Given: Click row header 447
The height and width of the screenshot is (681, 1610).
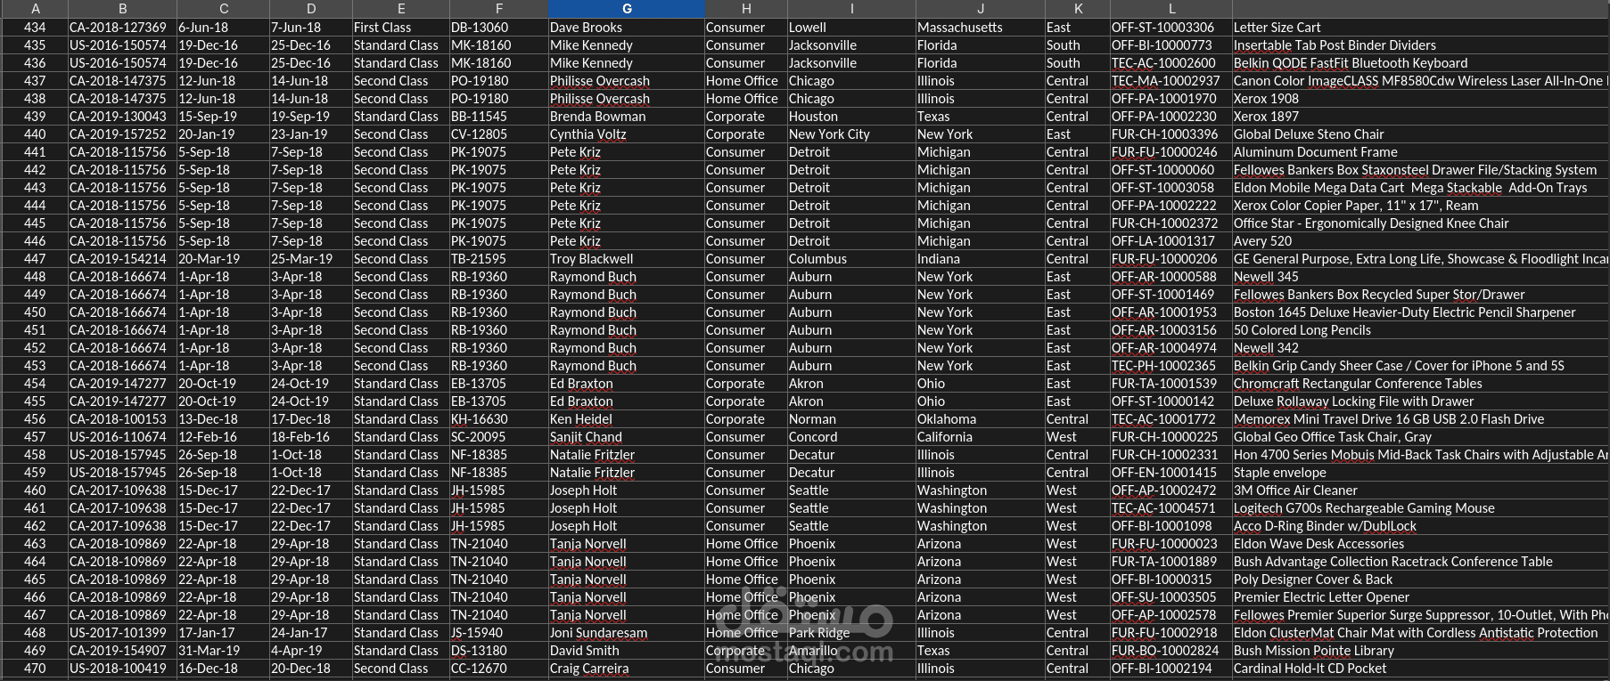Looking at the screenshot, I should (x=35, y=259).
